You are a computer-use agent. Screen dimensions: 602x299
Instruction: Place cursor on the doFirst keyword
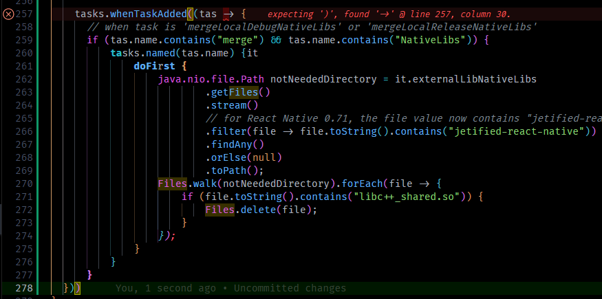(154, 66)
